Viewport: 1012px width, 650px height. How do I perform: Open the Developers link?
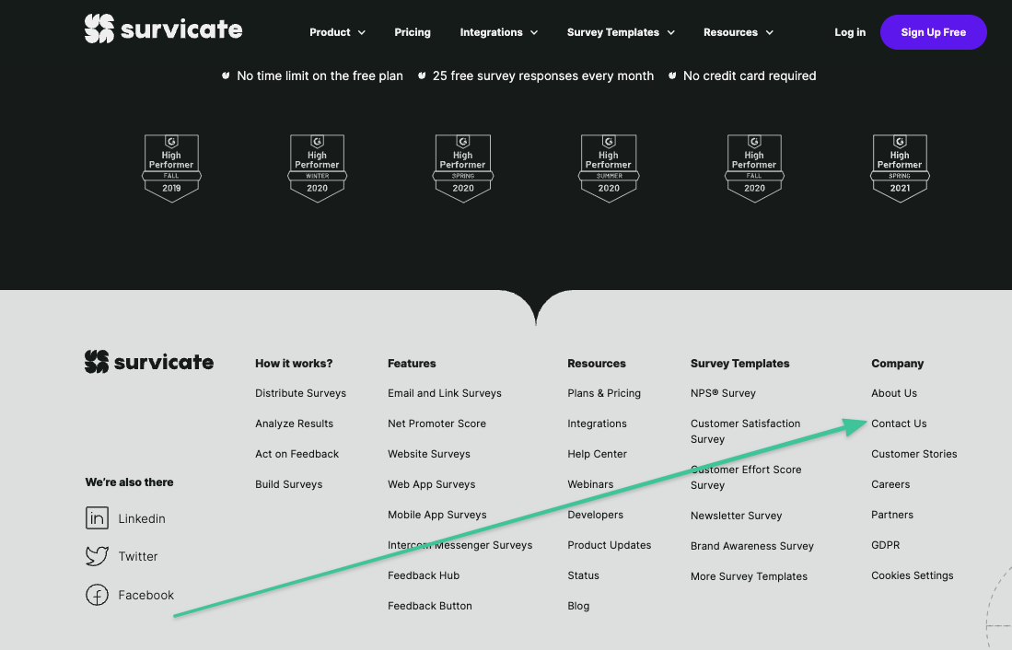[x=595, y=515]
